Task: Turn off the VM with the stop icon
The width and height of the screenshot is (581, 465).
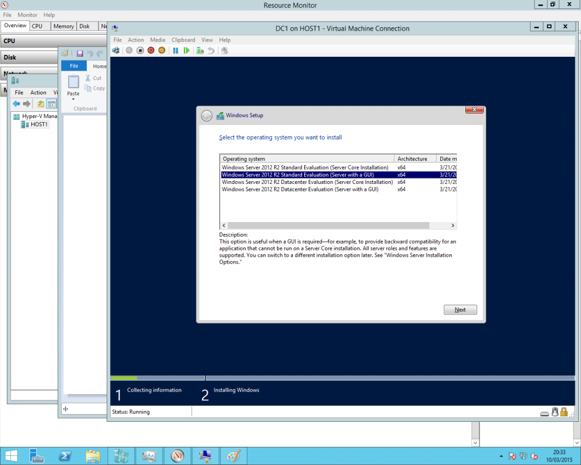Action: [140, 51]
